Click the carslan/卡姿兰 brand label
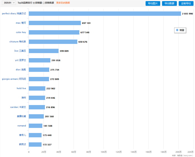 tap(18, 107)
